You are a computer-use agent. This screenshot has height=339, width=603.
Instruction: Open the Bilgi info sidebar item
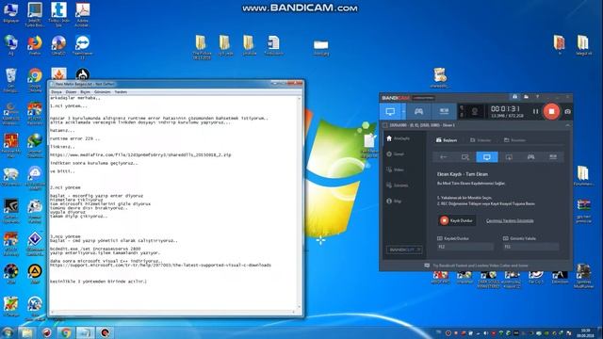(394, 202)
